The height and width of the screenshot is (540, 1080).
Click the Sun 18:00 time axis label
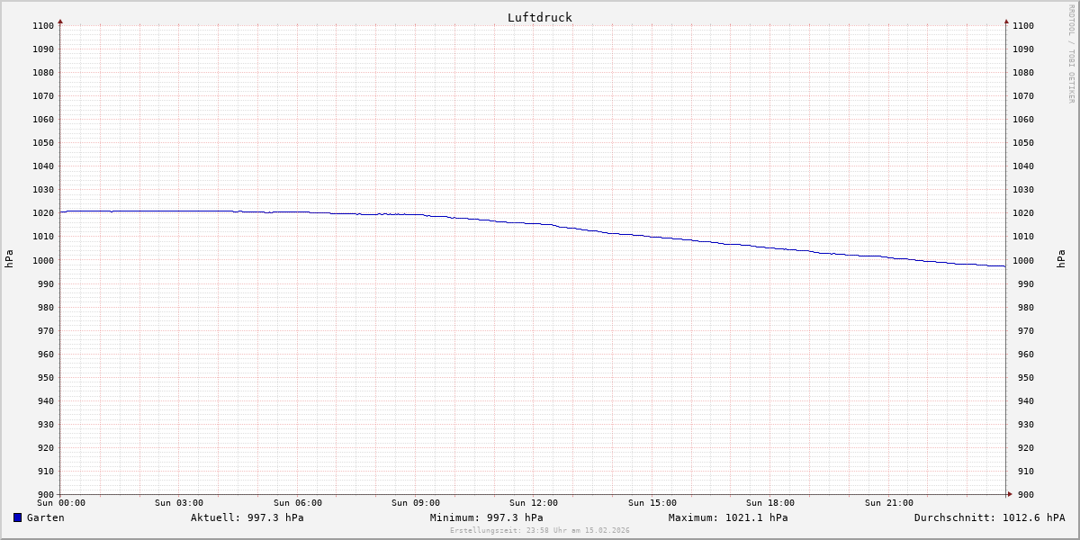[770, 503]
